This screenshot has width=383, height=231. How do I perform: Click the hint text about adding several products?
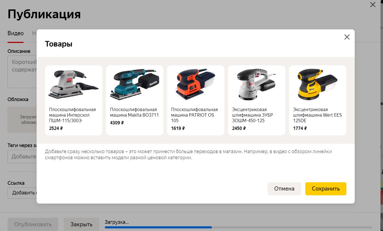coord(188,155)
